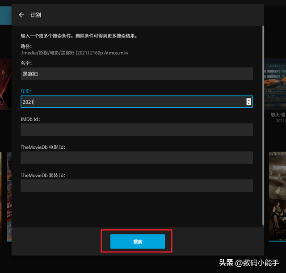Screen dimensions: 286x273
Task: Click the back arrow in the header
Action: pyautogui.click(x=21, y=15)
